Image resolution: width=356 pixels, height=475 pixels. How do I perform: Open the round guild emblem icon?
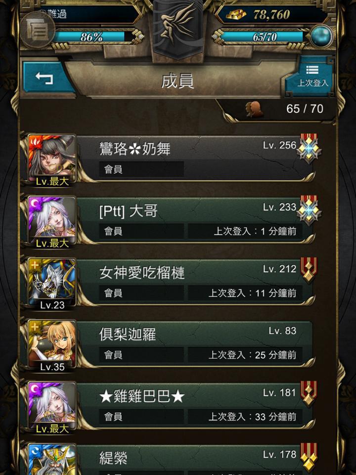pyautogui.click(x=38, y=30)
